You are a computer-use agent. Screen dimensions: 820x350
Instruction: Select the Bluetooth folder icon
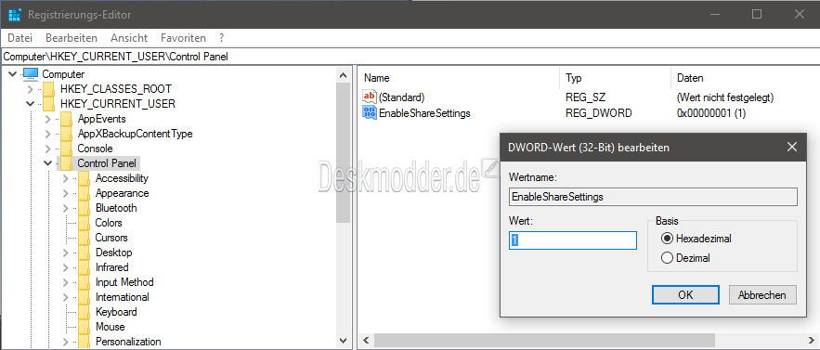tap(84, 208)
